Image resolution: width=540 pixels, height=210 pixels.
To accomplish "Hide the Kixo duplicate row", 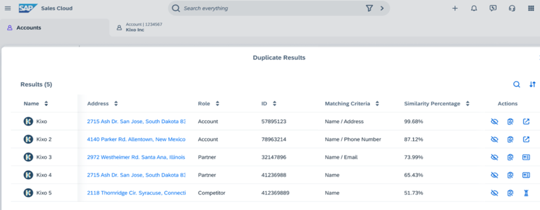I will 495,121.
